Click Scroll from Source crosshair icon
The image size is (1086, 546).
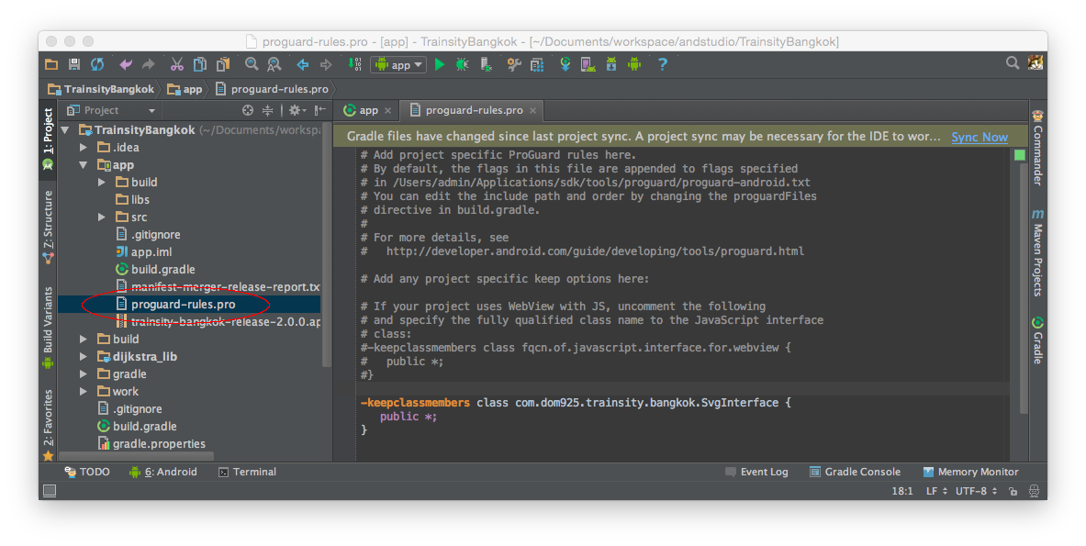(248, 110)
